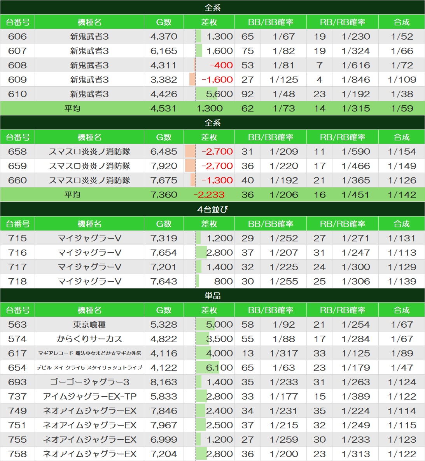Viewport: 425px width, 461px height.
Task: Click the second table's 差枚 column header
Action: (209, 137)
